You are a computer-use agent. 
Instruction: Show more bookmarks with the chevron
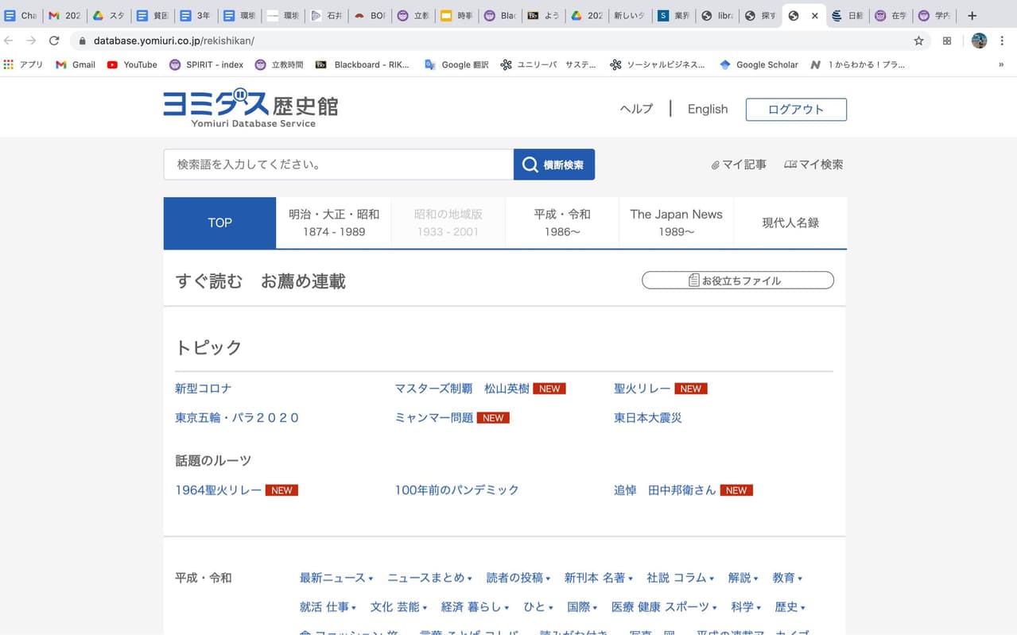pyautogui.click(x=1001, y=64)
